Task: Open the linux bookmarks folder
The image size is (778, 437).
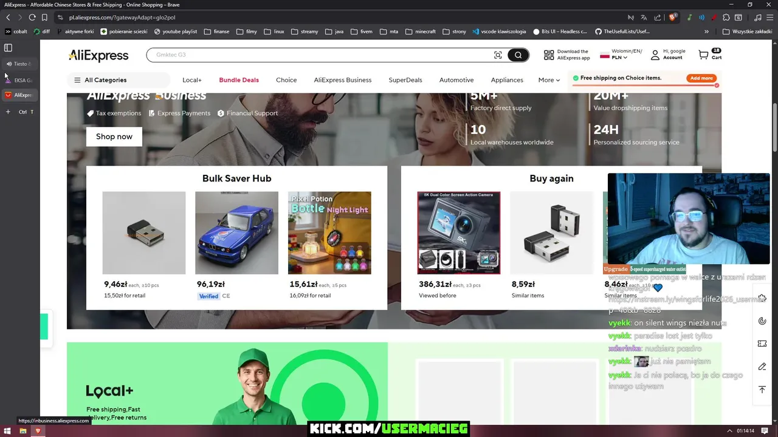Action: (274, 32)
